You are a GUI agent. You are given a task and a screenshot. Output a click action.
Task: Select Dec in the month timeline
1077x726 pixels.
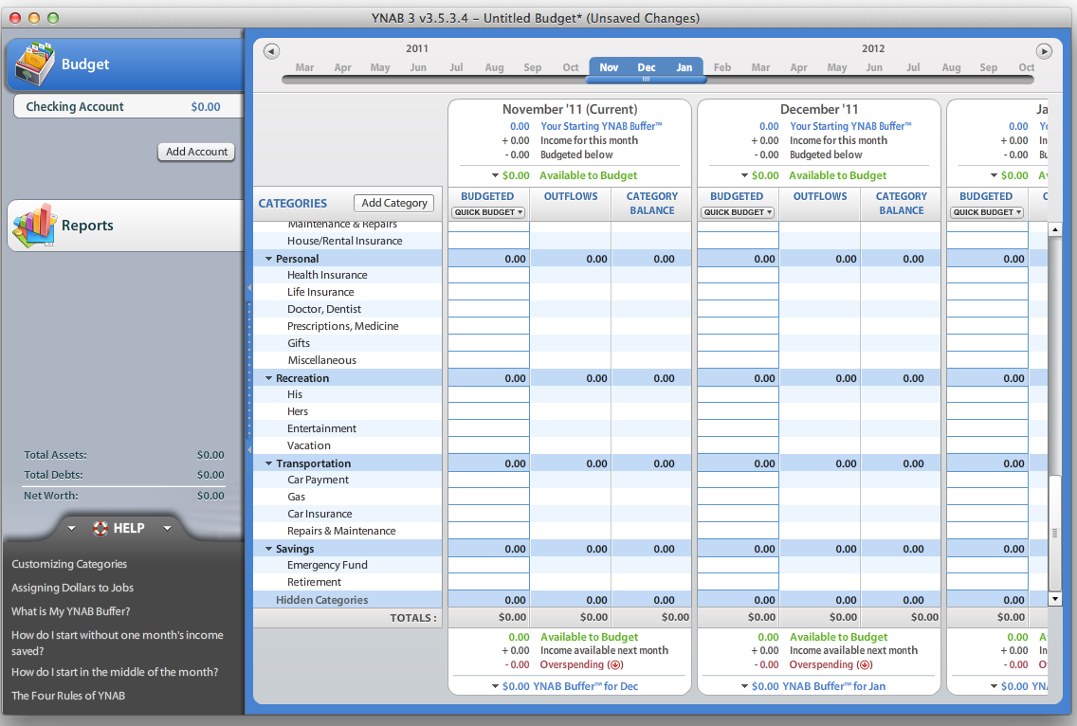pyautogui.click(x=647, y=67)
